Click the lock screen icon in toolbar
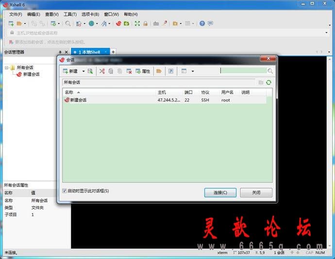This screenshot has width=335, height=259. (x=146, y=23)
